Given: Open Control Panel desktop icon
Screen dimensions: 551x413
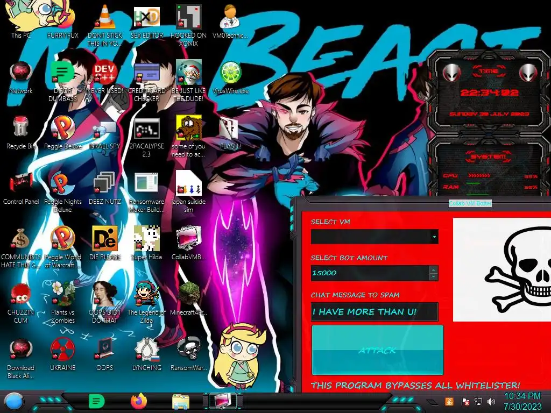Looking at the screenshot, I should click(x=21, y=188).
